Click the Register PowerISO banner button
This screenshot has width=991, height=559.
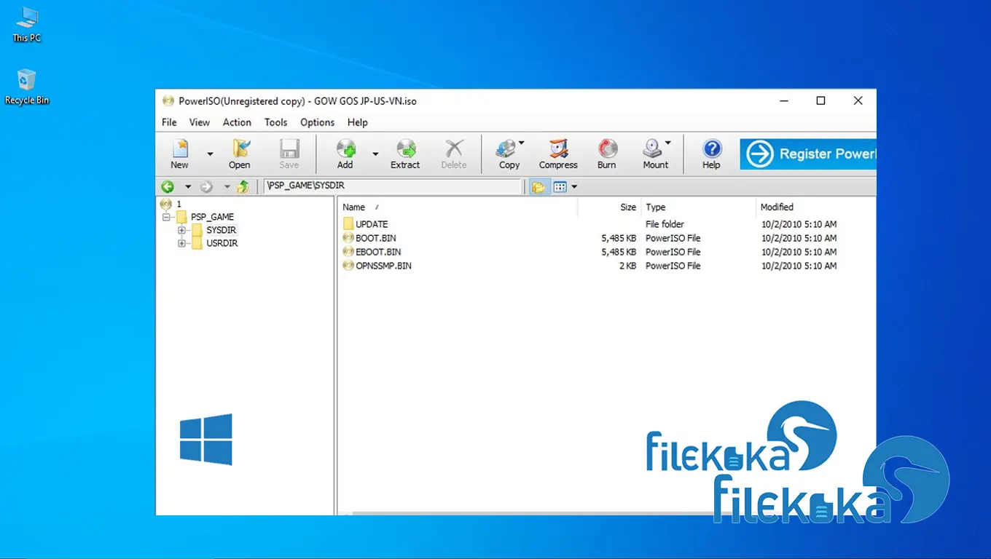(808, 154)
